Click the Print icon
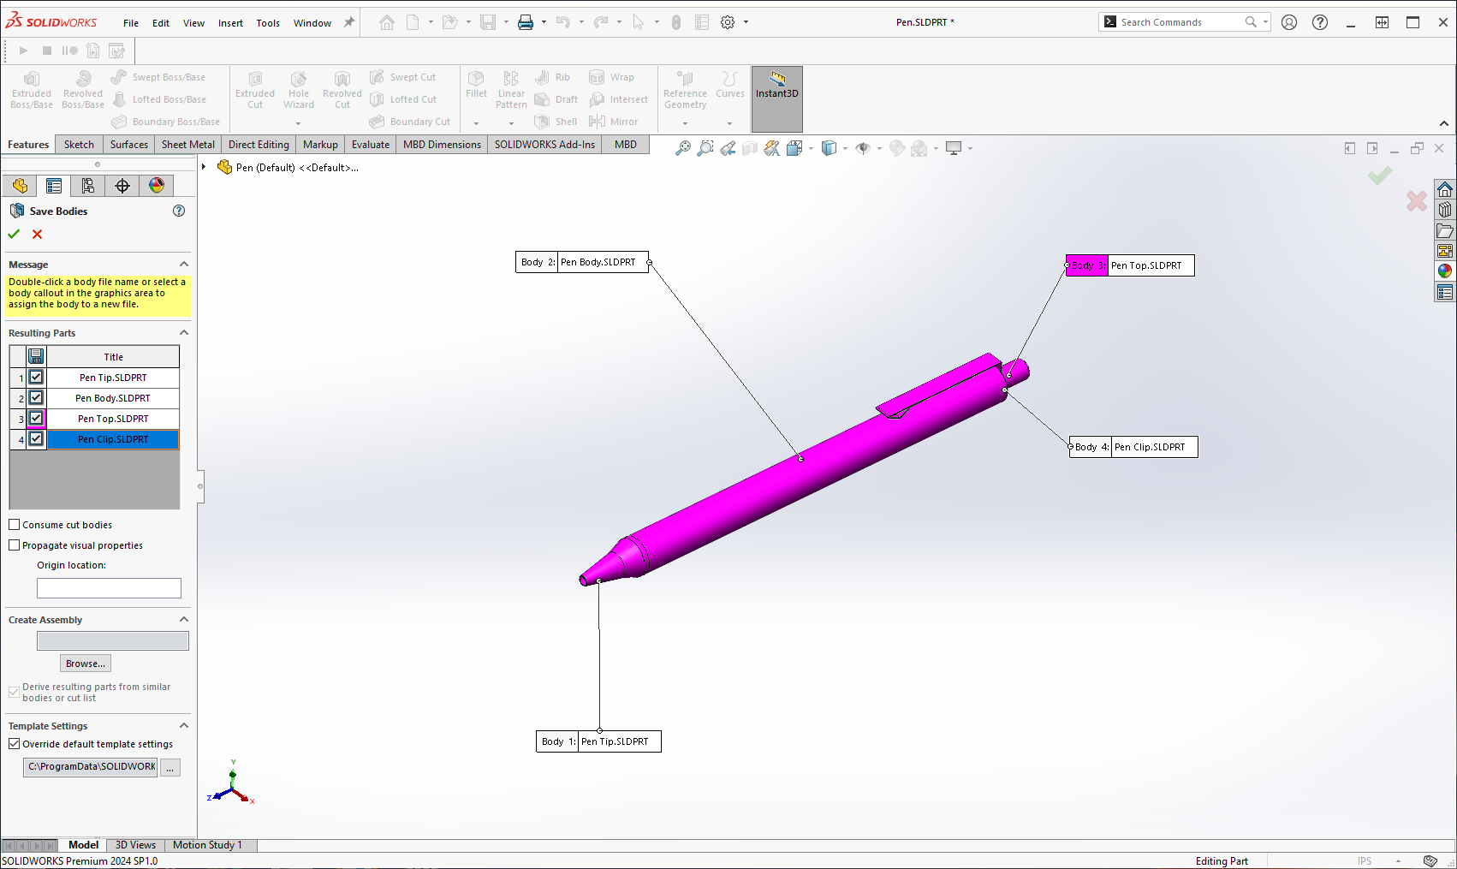The image size is (1457, 869). click(x=526, y=22)
